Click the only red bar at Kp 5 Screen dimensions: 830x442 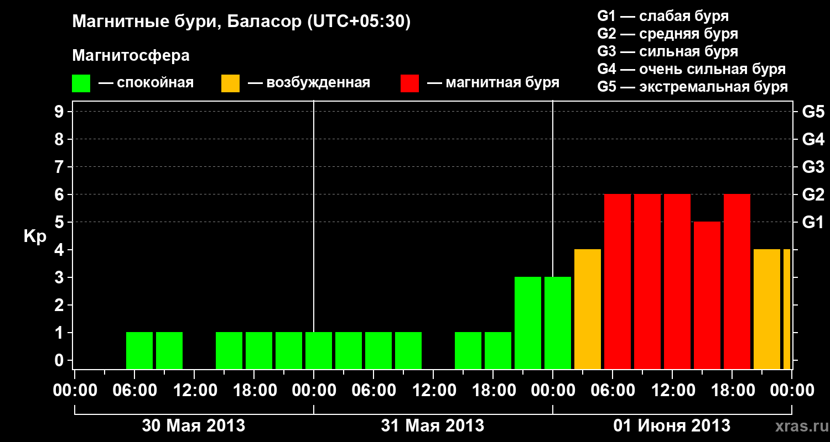[707, 295]
